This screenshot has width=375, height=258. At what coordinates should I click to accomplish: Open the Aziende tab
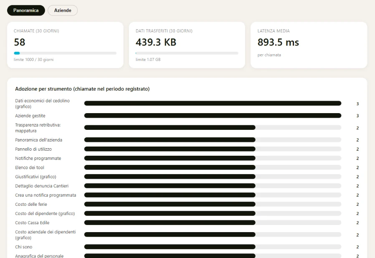click(63, 10)
